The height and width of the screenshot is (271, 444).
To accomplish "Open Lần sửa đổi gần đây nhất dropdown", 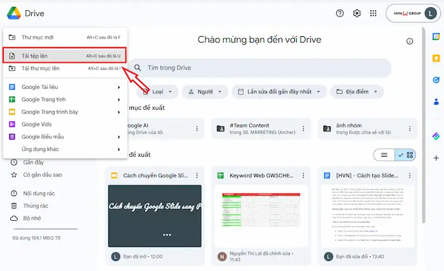I will tap(279, 92).
